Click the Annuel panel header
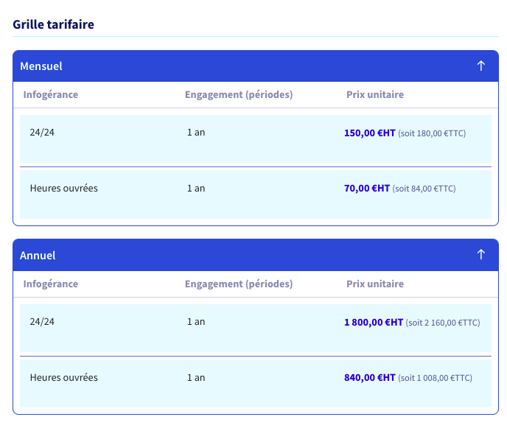This screenshot has height=428, width=507. 256,255
